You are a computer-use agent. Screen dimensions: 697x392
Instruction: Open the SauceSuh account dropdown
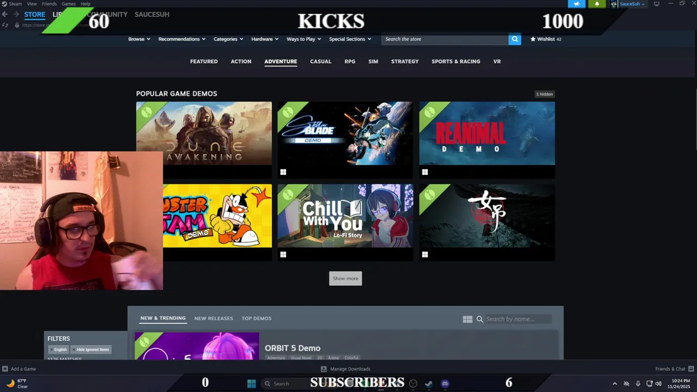click(632, 4)
